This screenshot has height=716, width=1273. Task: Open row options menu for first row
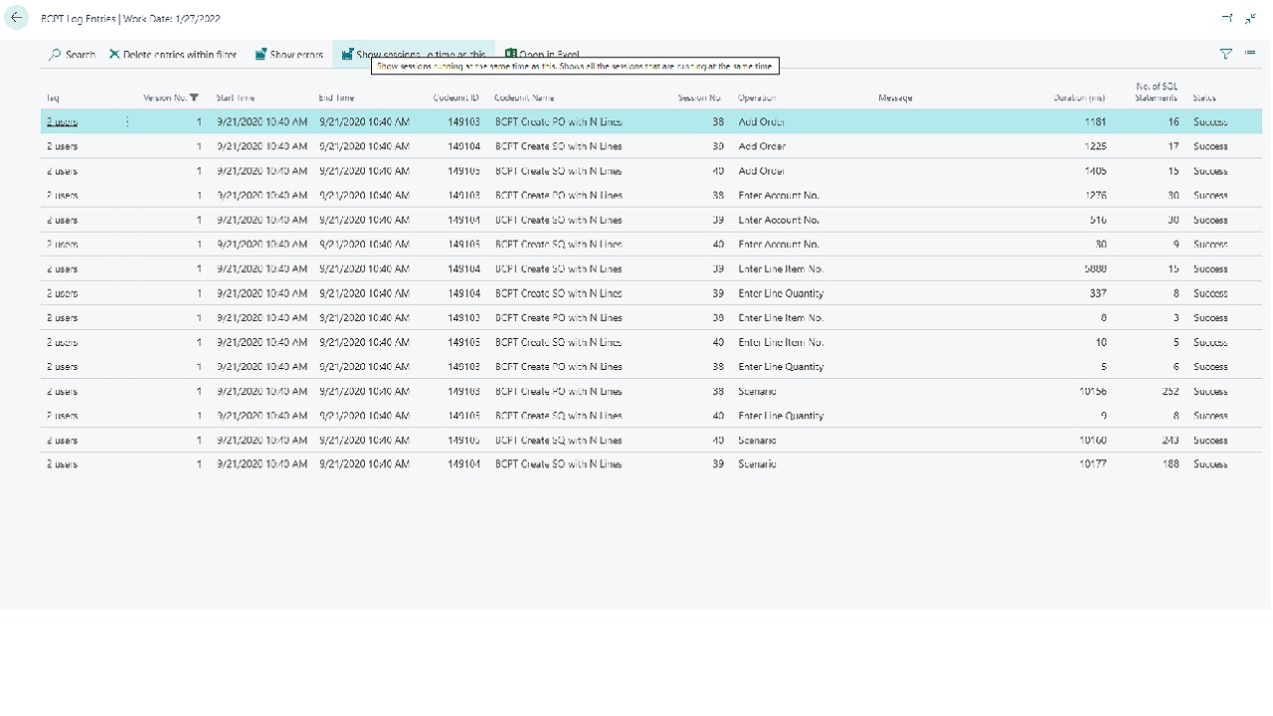[127, 121]
